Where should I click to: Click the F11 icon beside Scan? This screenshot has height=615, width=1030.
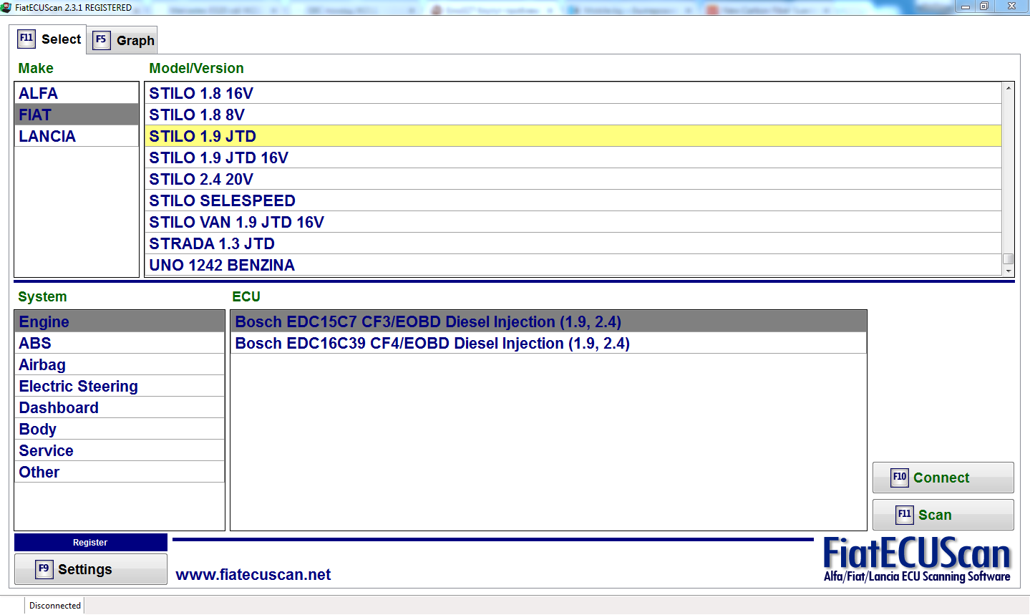pos(905,515)
